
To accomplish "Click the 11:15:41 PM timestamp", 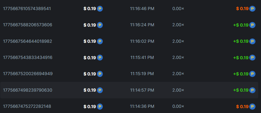I will coord(142,57).
